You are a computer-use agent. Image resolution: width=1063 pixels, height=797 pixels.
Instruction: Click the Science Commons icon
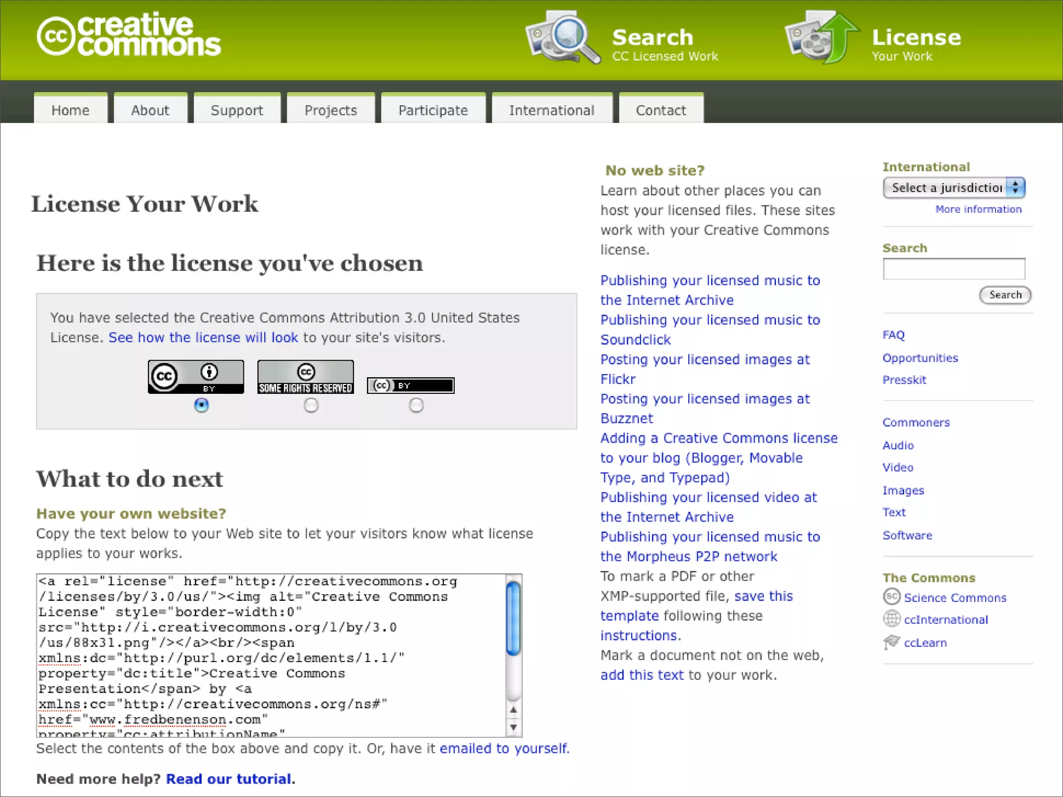pos(891,597)
